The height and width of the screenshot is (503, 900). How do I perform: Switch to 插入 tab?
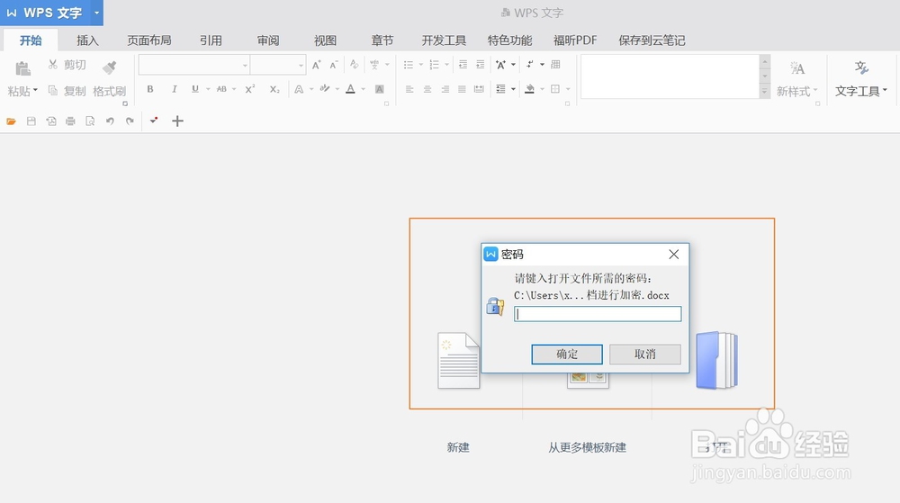[88, 40]
